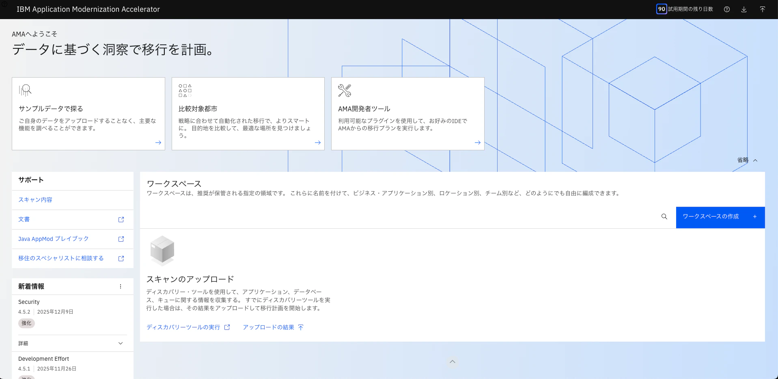Image resolution: width=778 pixels, height=379 pixels.
Task: Click arrow on サンプルデータで探る card
Action: click(158, 143)
